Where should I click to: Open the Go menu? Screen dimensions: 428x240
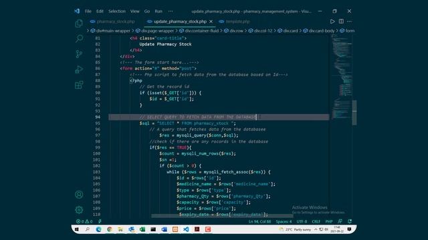(x=147, y=11)
